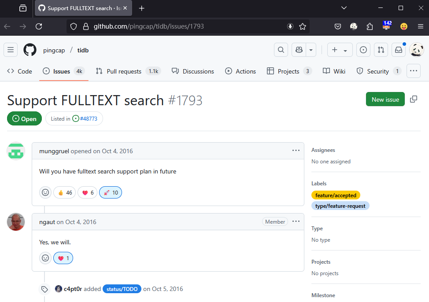This screenshot has width=429, height=302.
Task: Open Copilot chat icon in header
Action: point(299,50)
